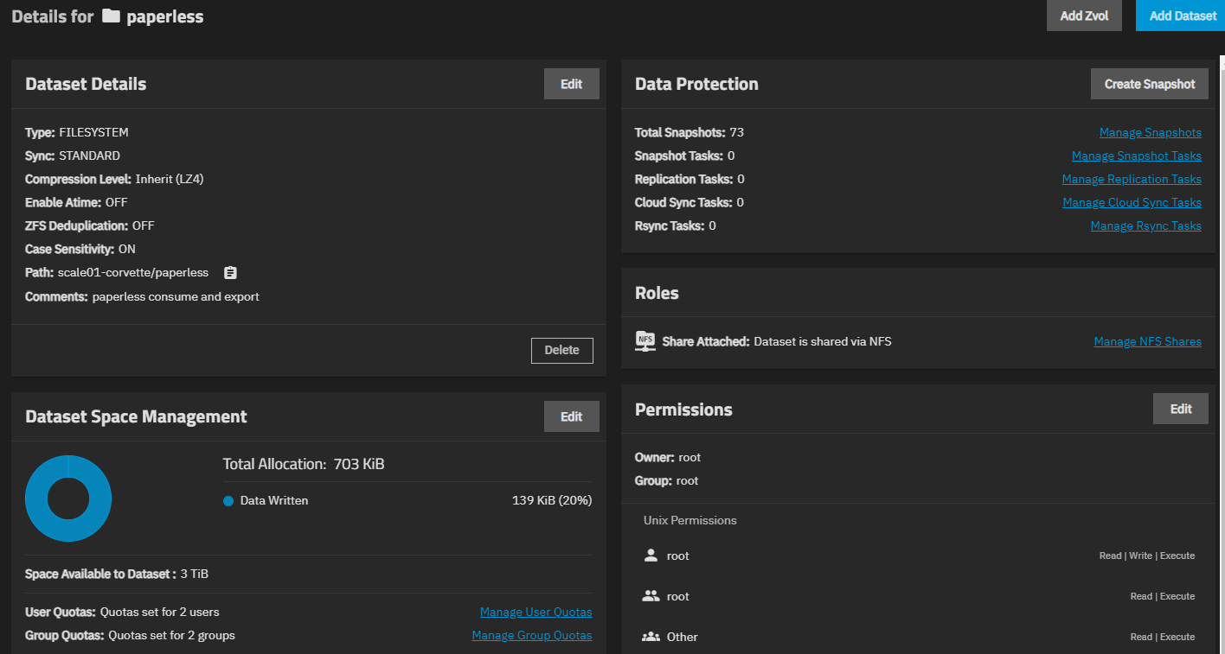Click the '139 KiB (20%)' value

coord(552,500)
